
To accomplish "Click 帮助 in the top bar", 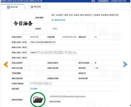I will [x=93, y=1].
